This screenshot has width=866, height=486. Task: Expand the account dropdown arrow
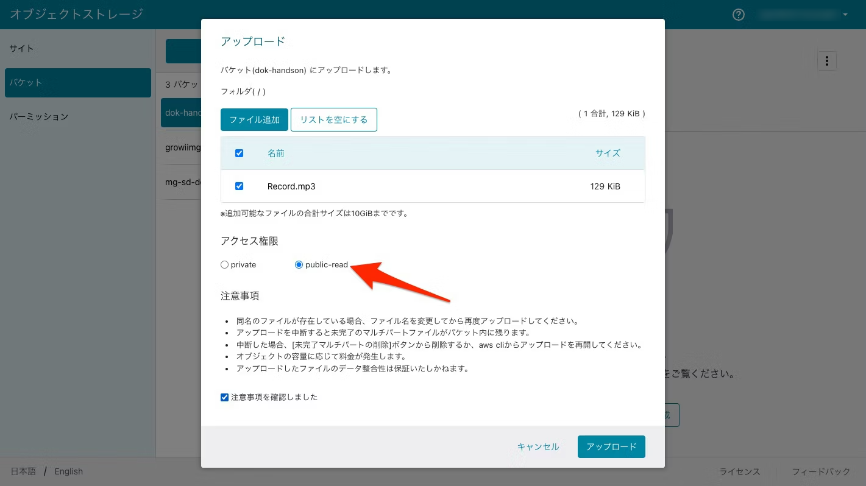(x=845, y=15)
